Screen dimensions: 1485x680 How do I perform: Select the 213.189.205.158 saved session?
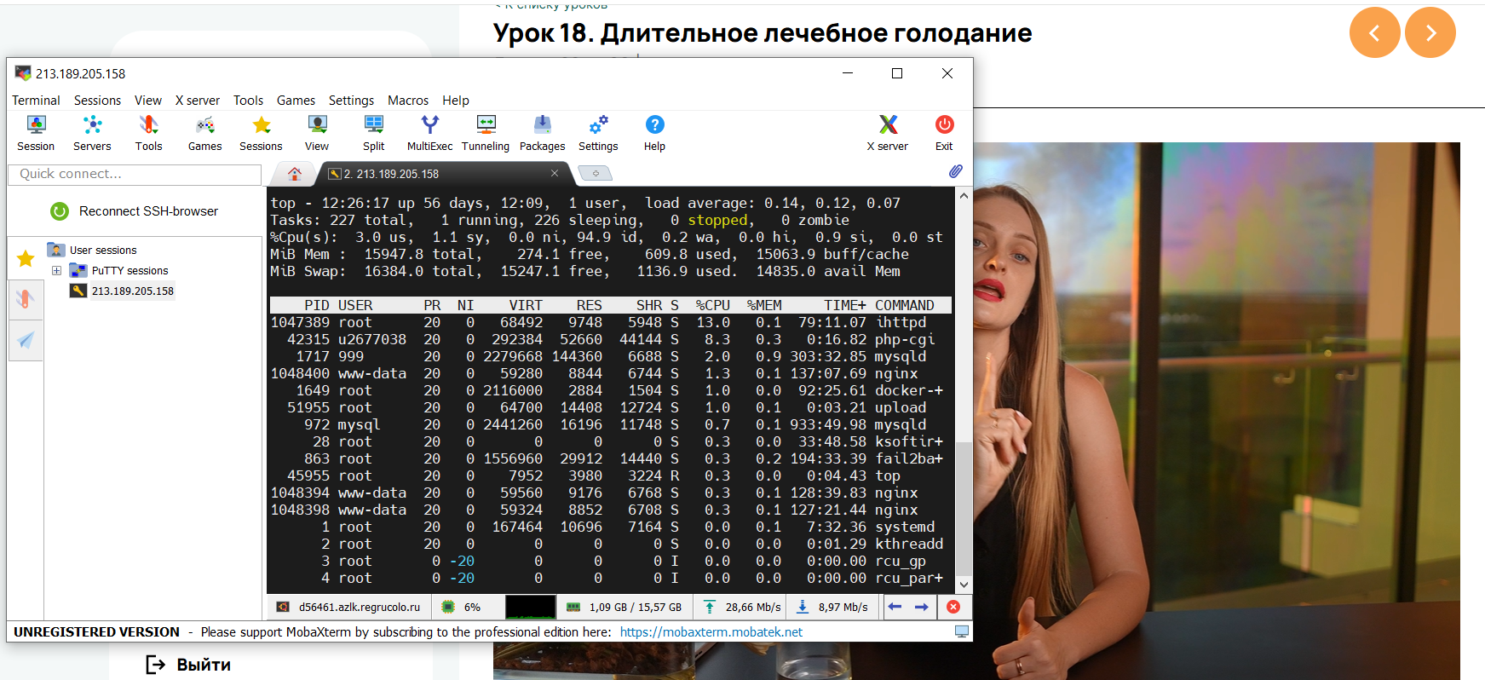click(x=132, y=291)
